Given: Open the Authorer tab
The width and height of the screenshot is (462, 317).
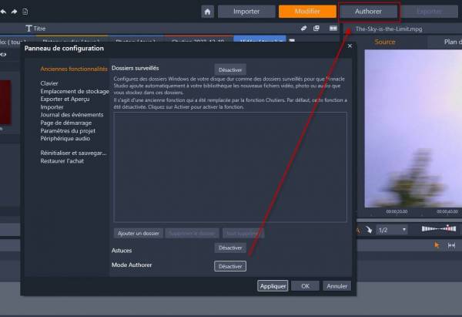Looking at the screenshot, I should tap(368, 12).
